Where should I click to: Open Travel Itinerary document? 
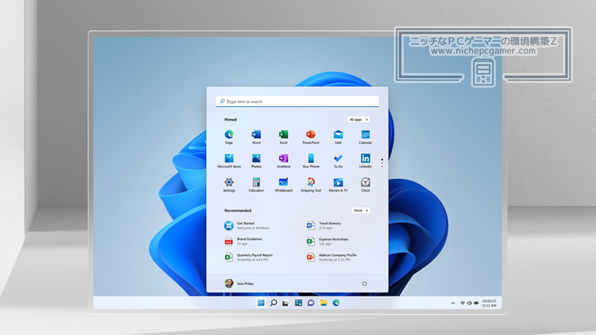click(325, 226)
